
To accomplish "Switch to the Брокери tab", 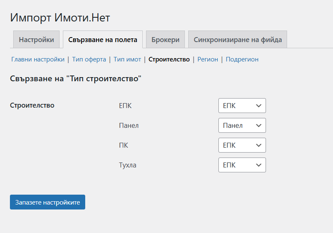I will click(x=165, y=40).
